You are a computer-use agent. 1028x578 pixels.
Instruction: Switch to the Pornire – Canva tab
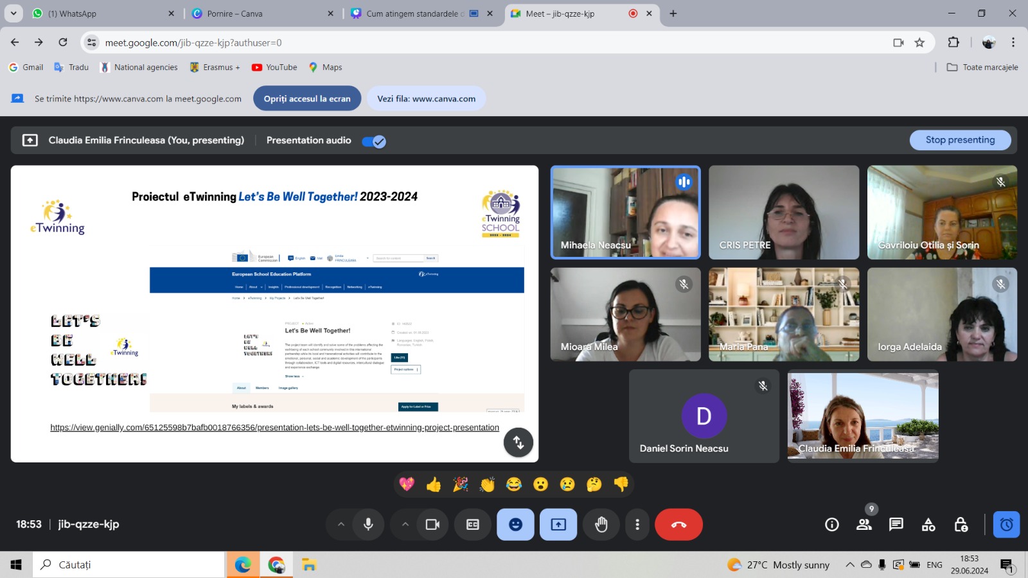(262, 13)
